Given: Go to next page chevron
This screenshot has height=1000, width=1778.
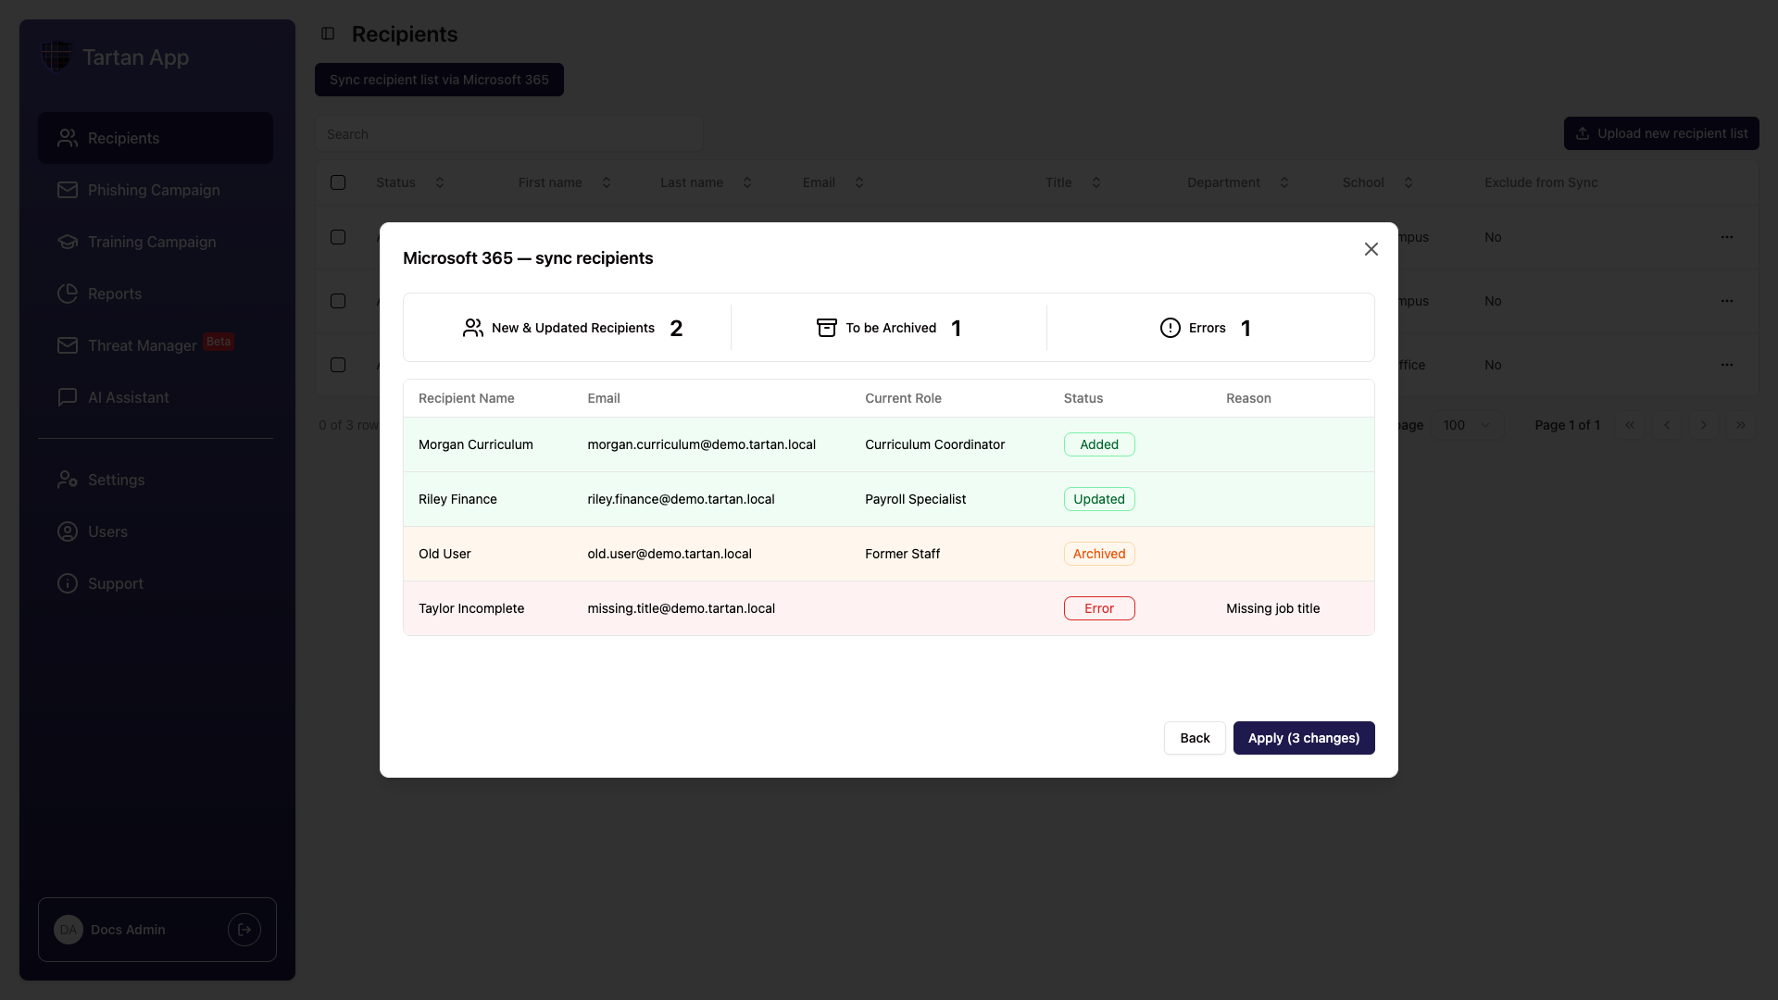Looking at the screenshot, I should tap(1704, 425).
